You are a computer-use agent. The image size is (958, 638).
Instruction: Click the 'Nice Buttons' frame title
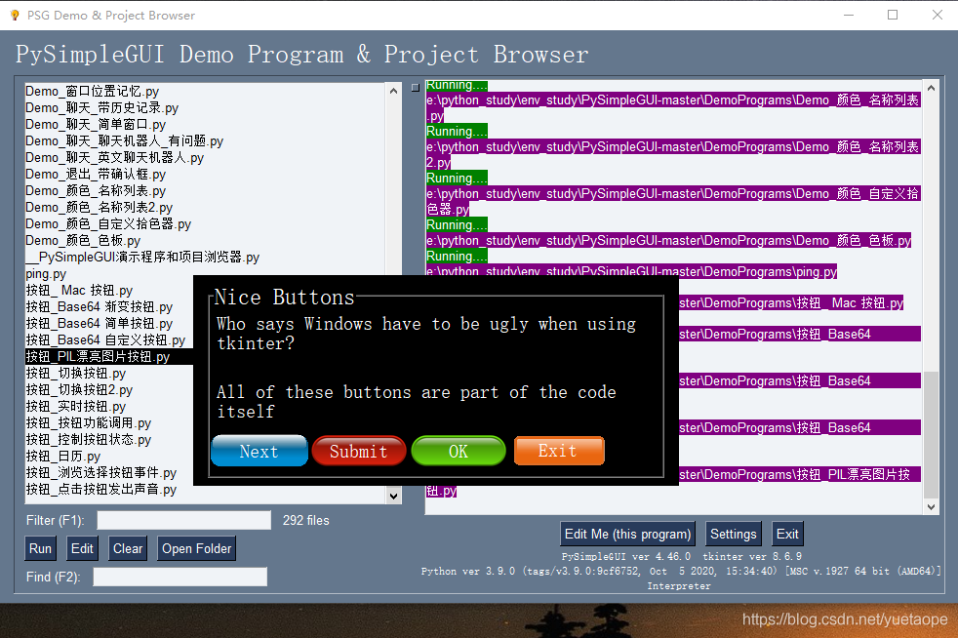284,297
